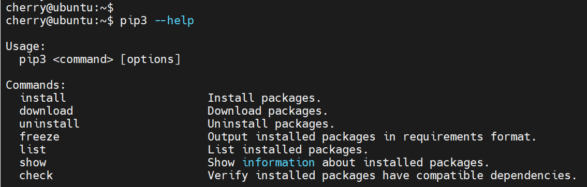Click the empty cherry@ubuntu prompt line
The height and width of the screenshot is (187, 587).
point(60,7)
